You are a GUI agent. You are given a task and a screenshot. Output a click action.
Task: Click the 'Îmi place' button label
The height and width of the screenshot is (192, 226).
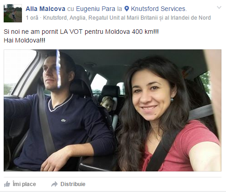[24, 184]
